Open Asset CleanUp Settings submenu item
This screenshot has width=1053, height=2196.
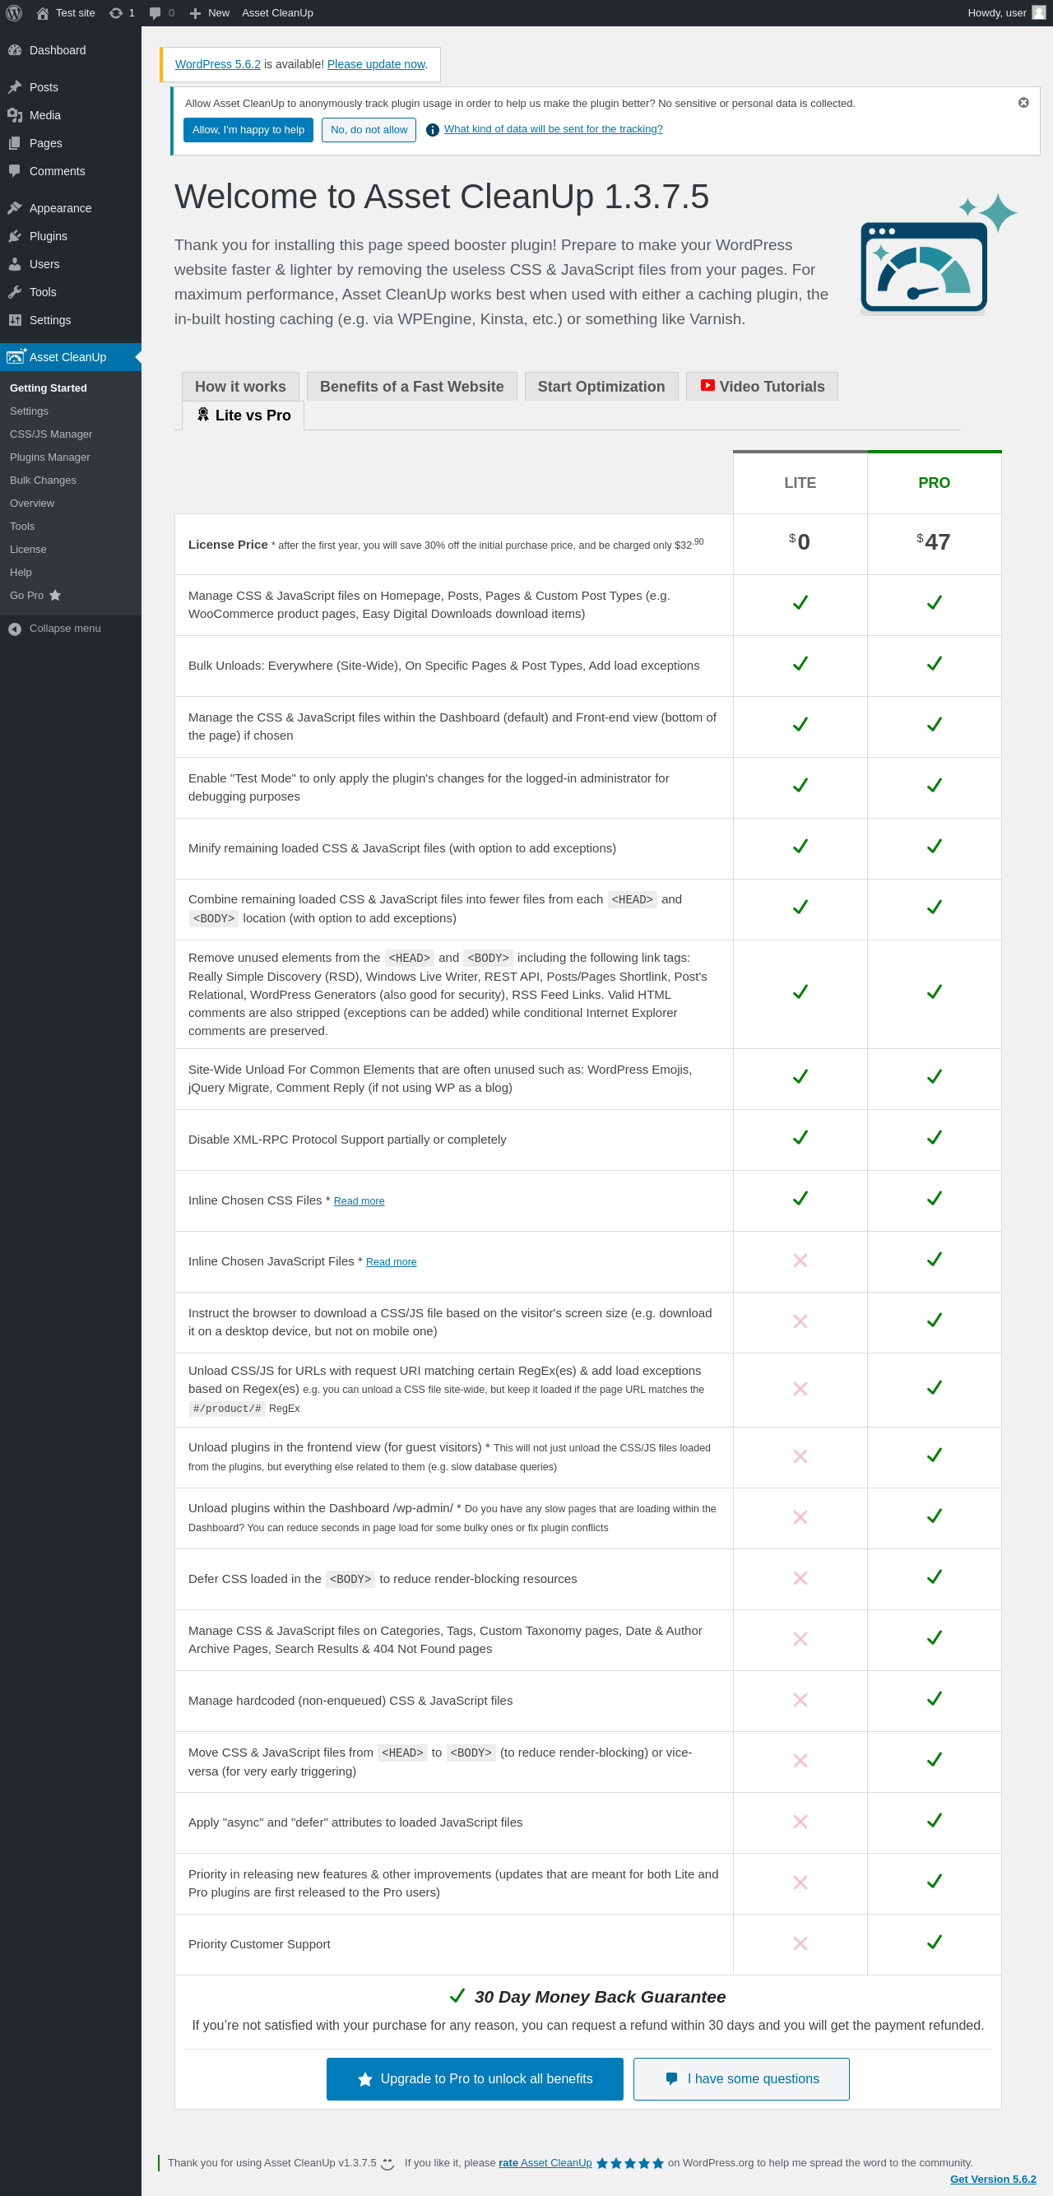point(29,411)
